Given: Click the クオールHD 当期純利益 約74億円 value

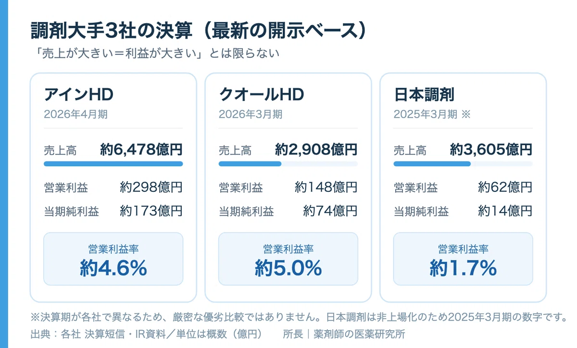Looking at the screenshot, I should 330,211.
